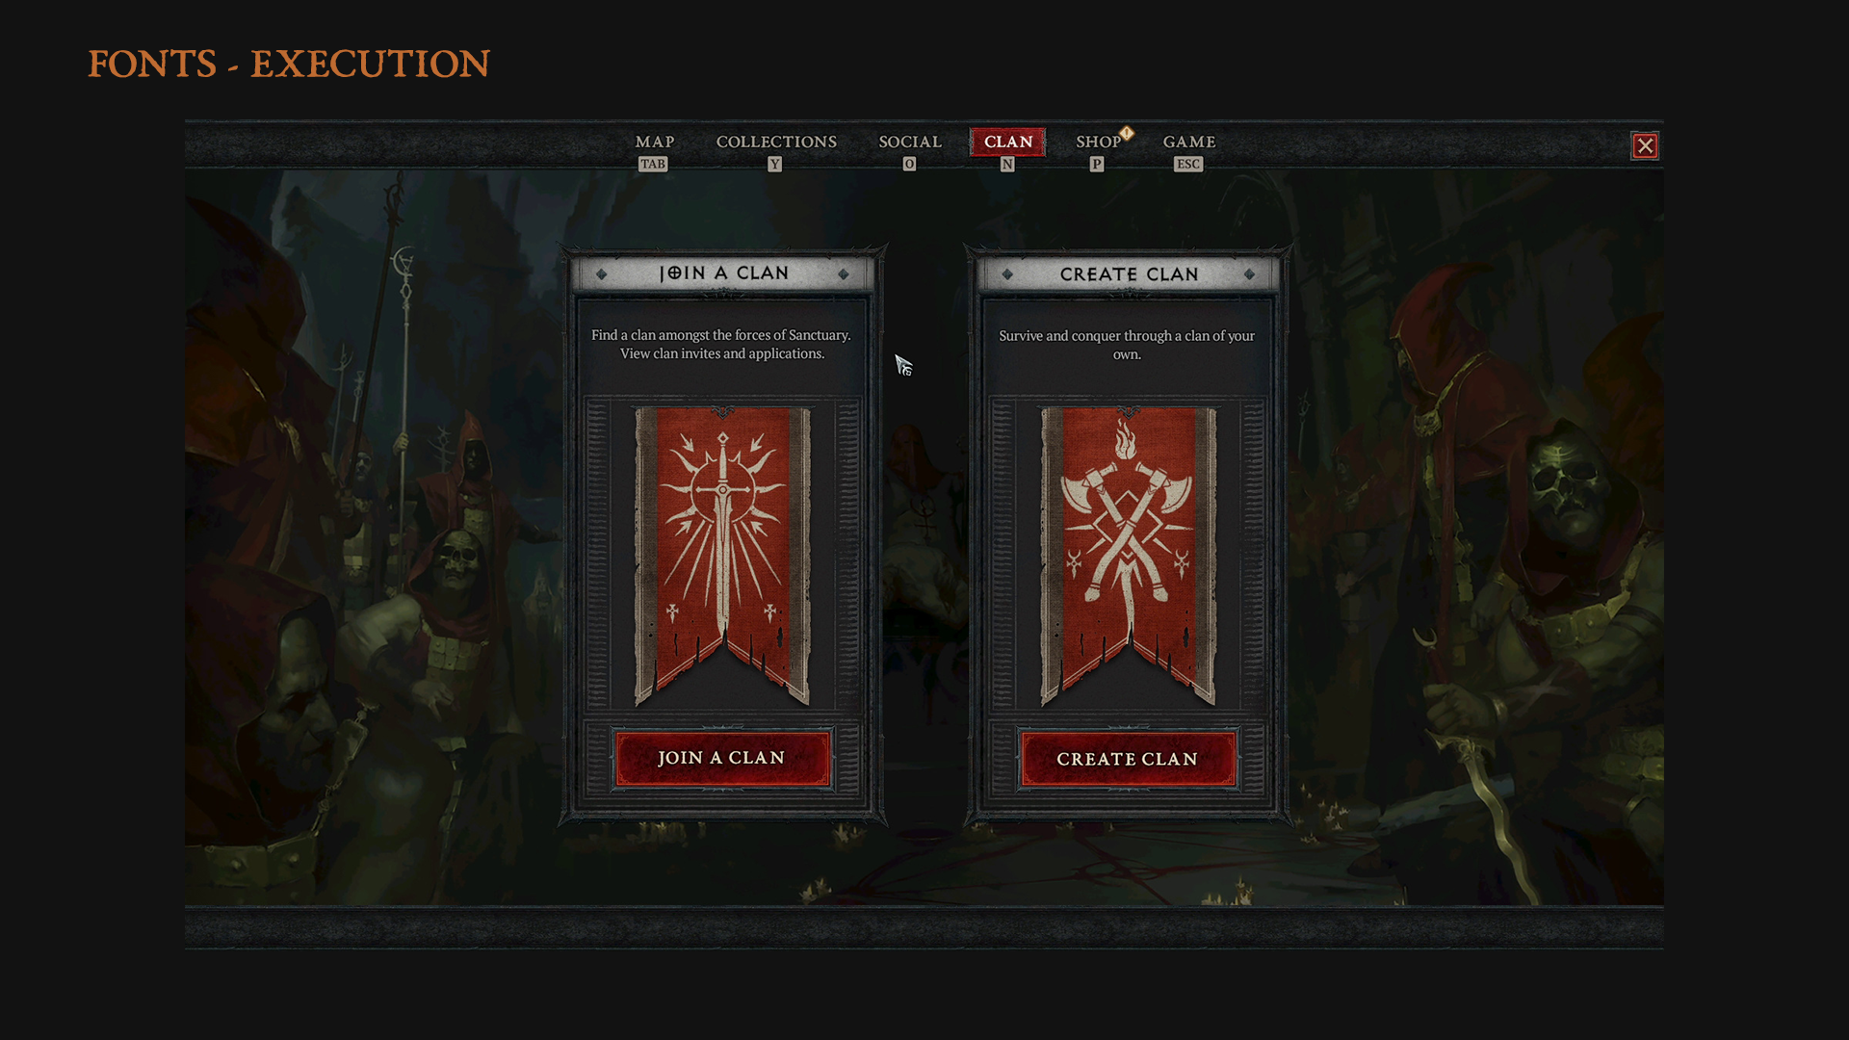1849x1040 pixels.
Task: Close the clan menu with the X
Action: (x=1645, y=145)
